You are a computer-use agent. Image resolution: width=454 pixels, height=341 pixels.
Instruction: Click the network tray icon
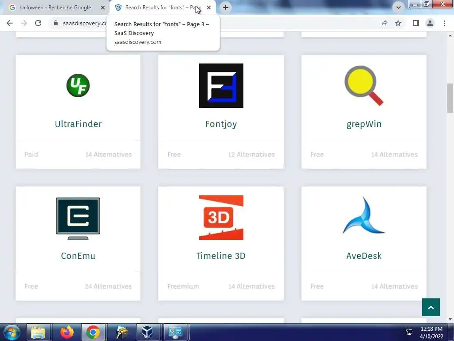[x=409, y=332]
